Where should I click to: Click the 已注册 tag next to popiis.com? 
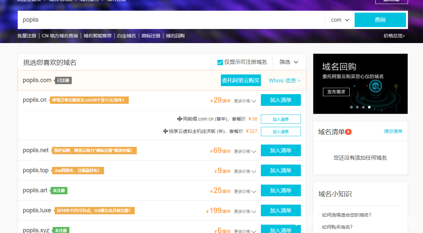coord(63,80)
